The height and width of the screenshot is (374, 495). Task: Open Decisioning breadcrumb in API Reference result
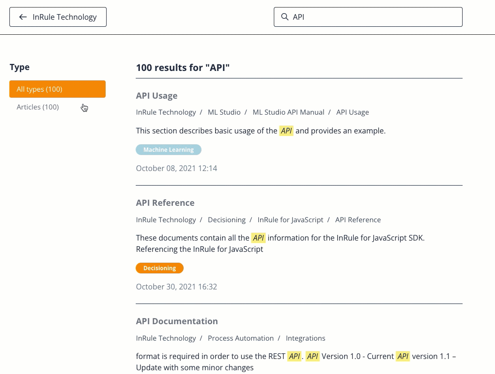[226, 220]
